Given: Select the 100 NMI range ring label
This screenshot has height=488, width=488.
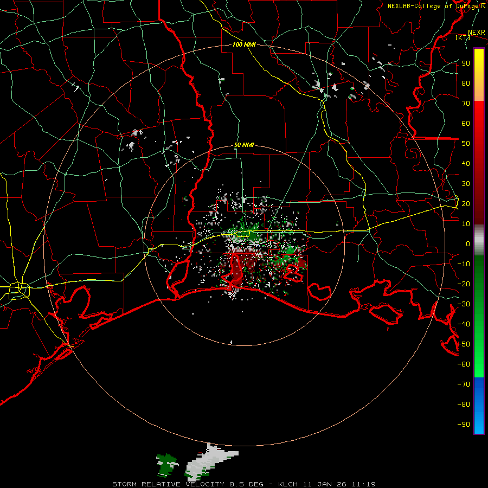Looking at the screenshot, I should 244,44.
